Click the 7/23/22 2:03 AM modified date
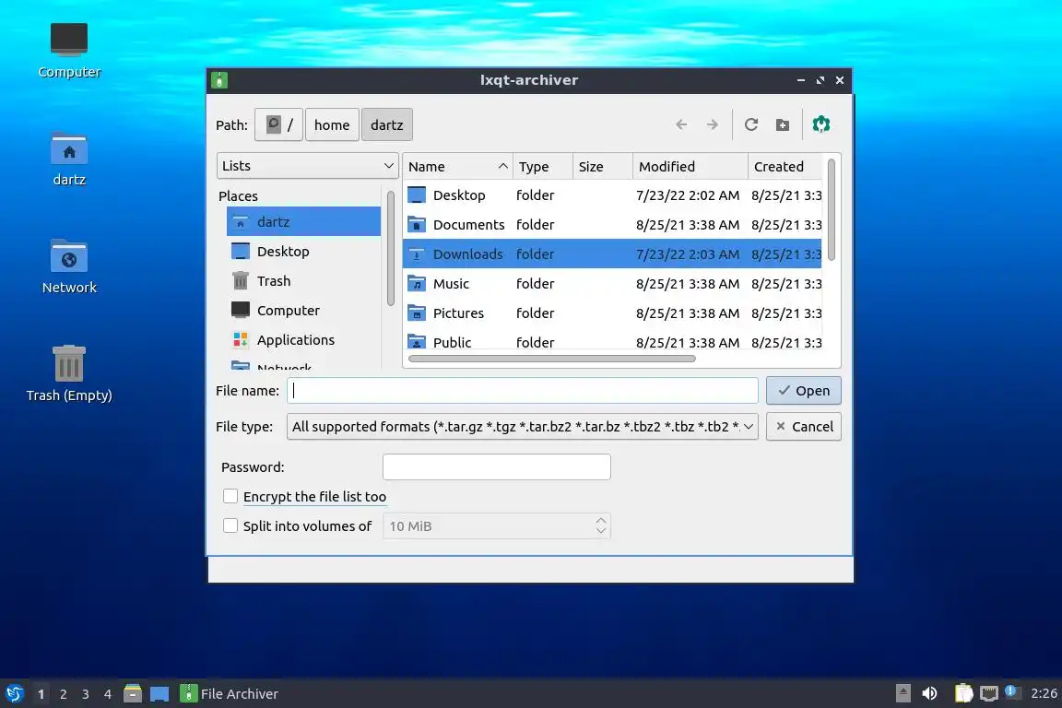 coord(688,254)
